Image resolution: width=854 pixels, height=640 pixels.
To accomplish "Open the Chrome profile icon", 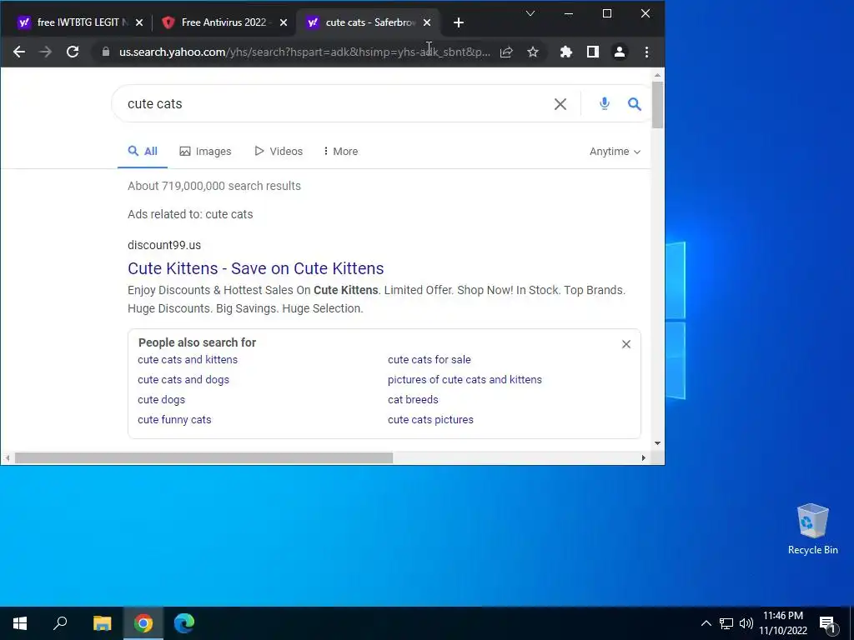I will pyautogui.click(x=620, y=52).
